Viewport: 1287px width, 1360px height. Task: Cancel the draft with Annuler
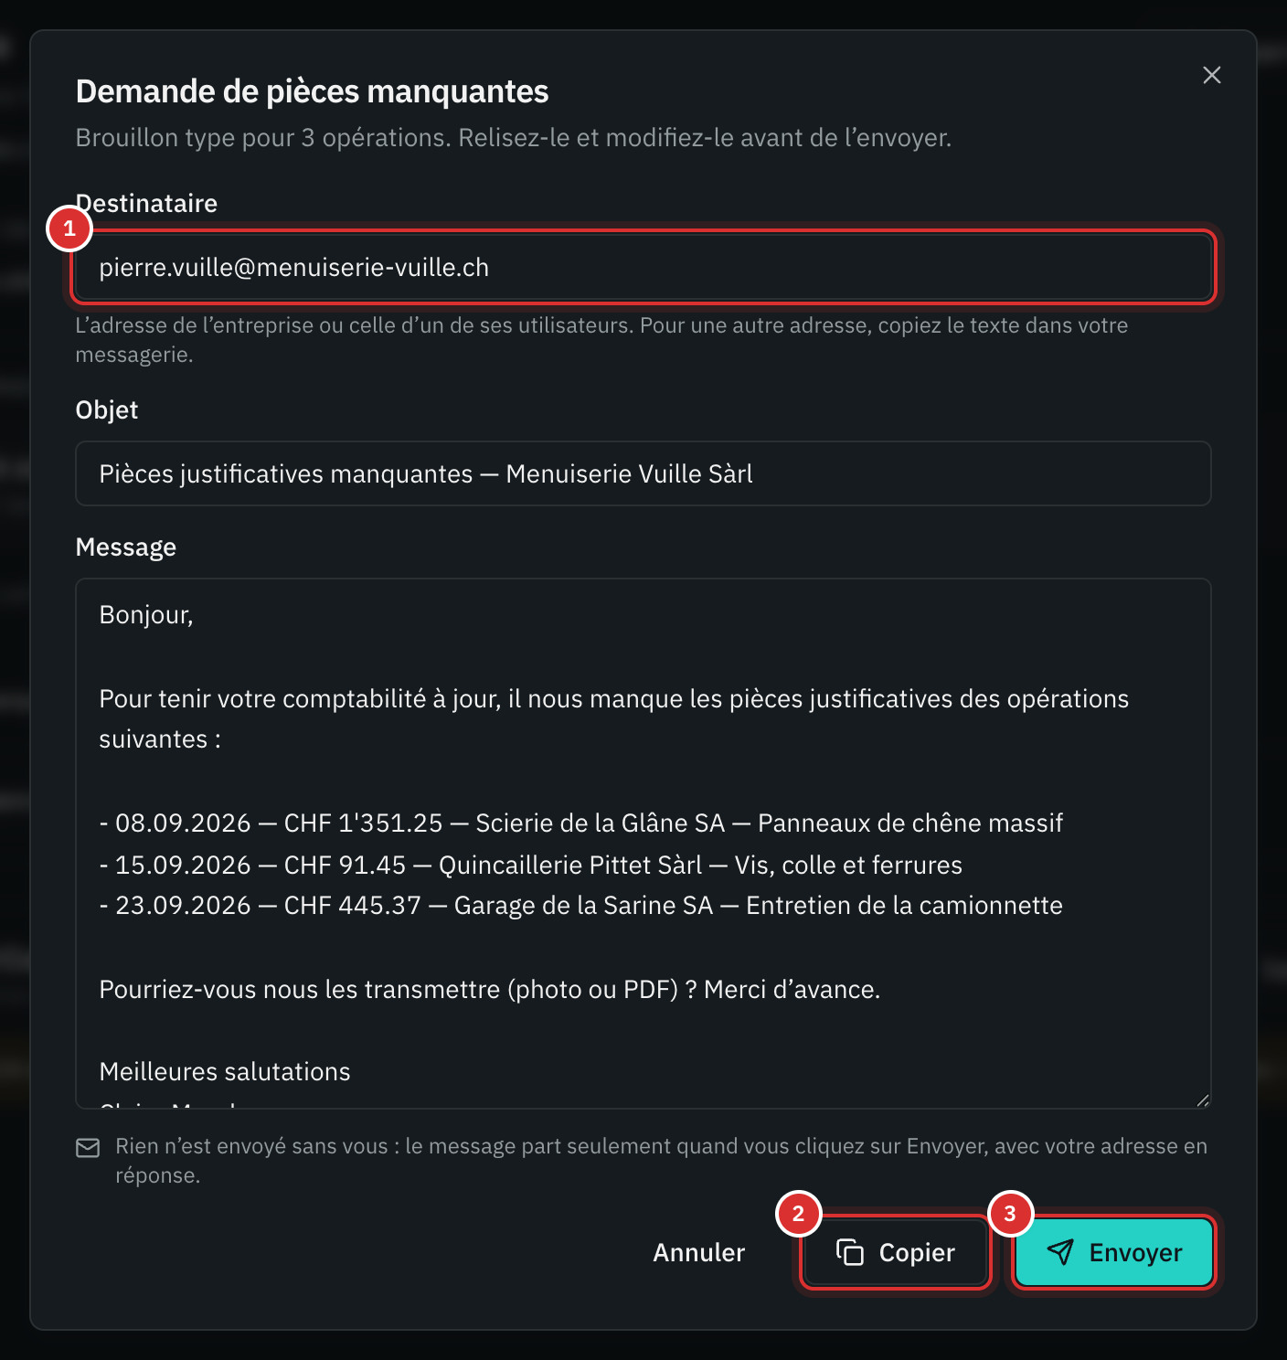pos(699,1252)
